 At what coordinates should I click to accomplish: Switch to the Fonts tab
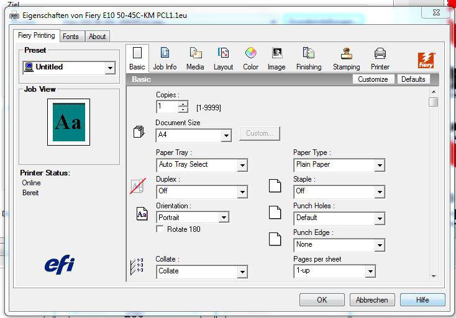[x=71, y=37]
